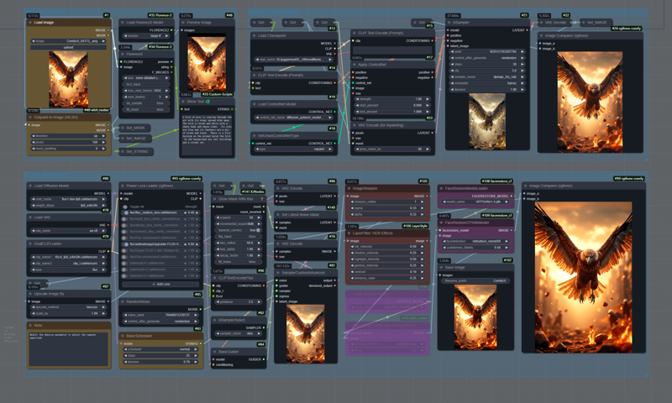Screen dimensions: 672x403
Task: Click the sharpen_radius field in ImageSharpen
Action: (x=387, y=201)
